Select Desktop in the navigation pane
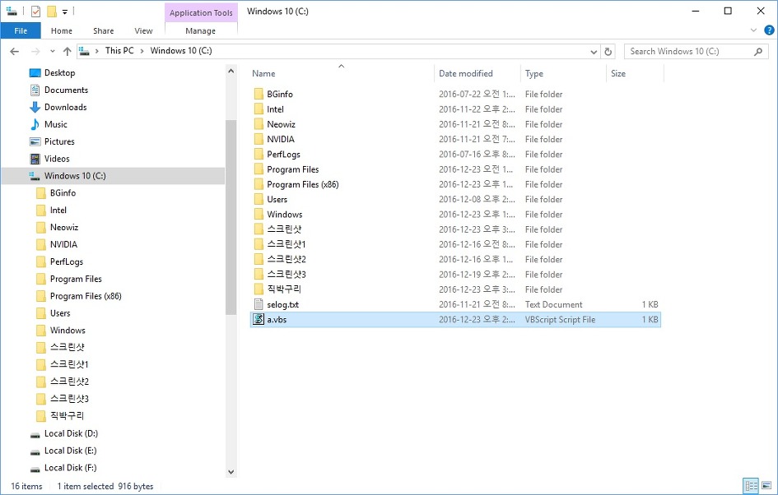778x495 pixels. (59, 73)
